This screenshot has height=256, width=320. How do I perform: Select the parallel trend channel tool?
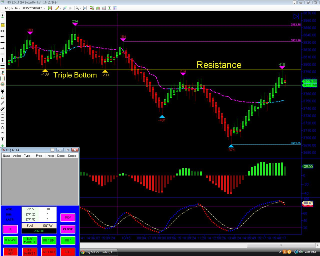2,109
